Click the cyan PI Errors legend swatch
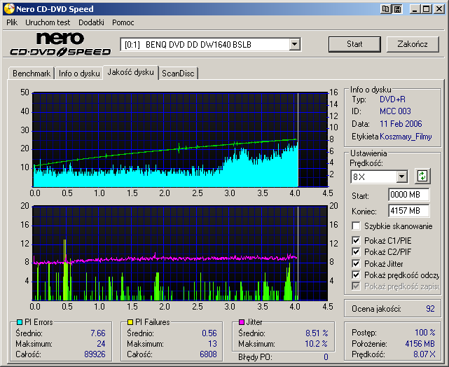Viewport: 449px width, 367px height. pos(20,322)
